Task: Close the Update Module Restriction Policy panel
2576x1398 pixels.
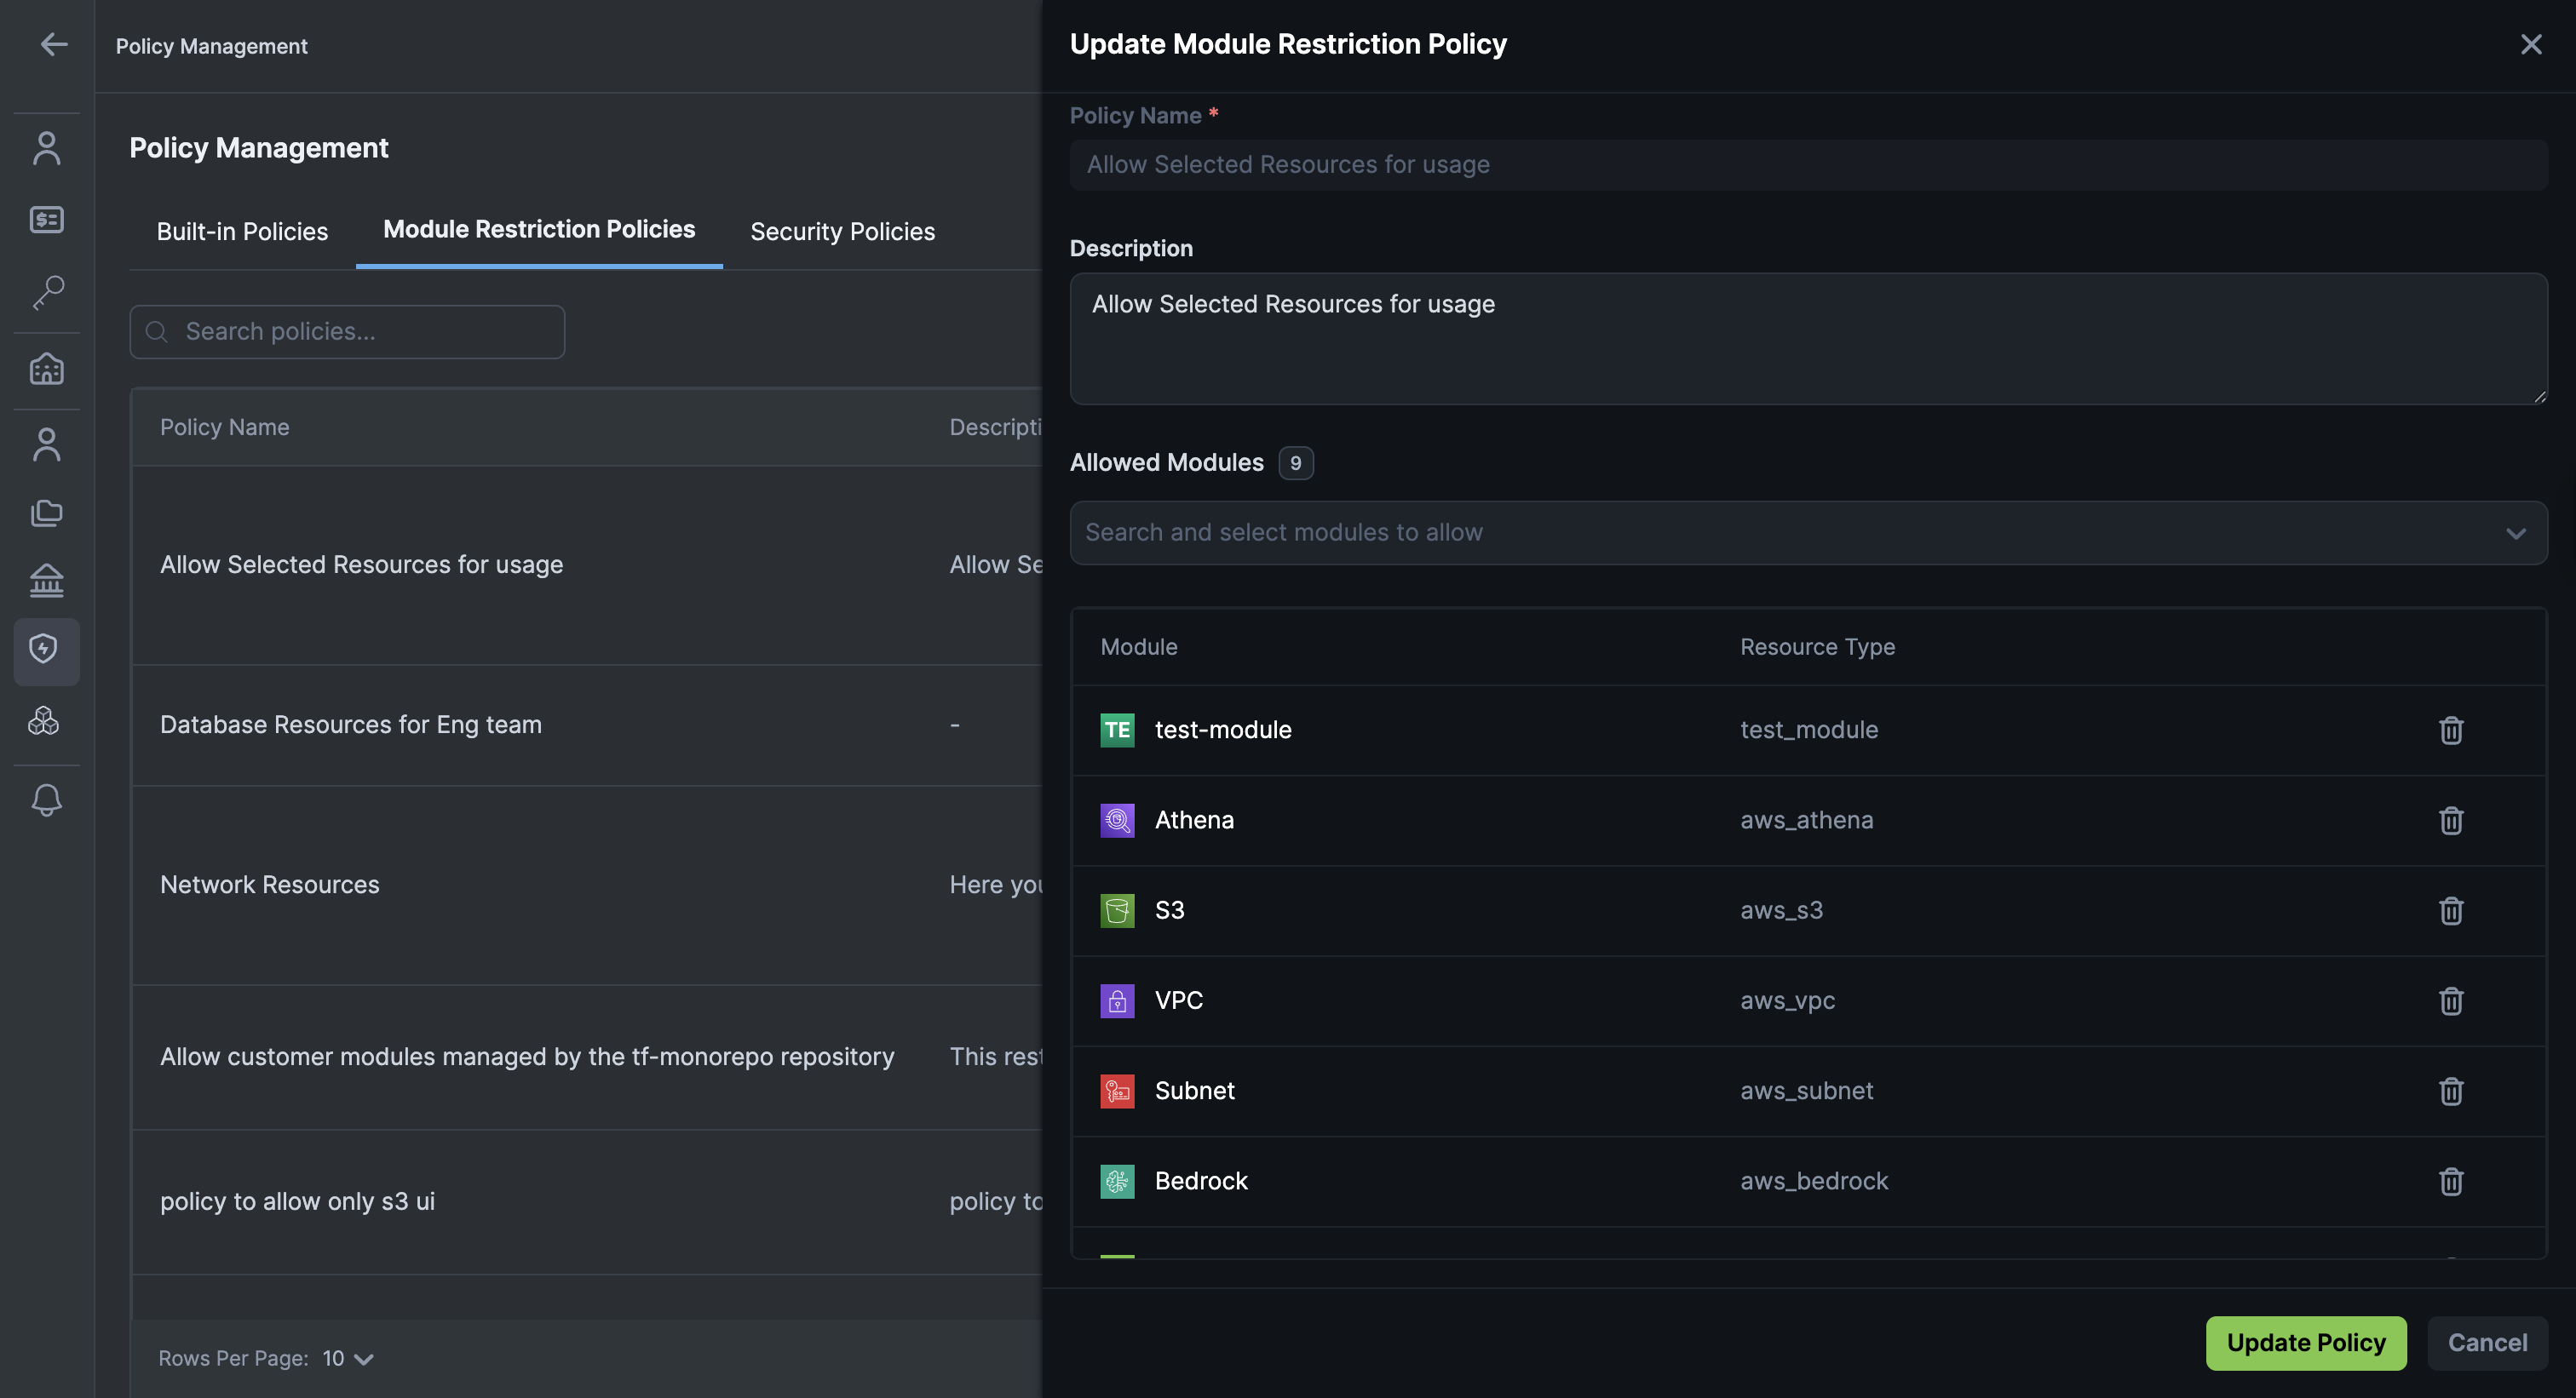Action: pos(2530,45)
